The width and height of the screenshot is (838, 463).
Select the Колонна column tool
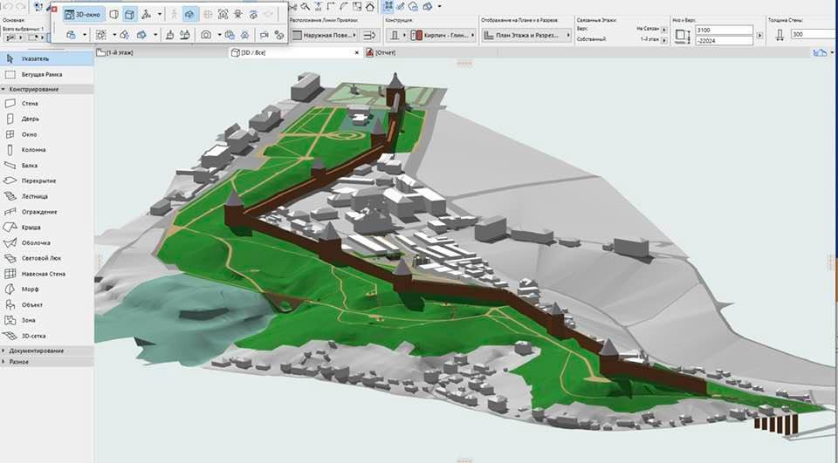pyautogui.click(x=47, y=149)
